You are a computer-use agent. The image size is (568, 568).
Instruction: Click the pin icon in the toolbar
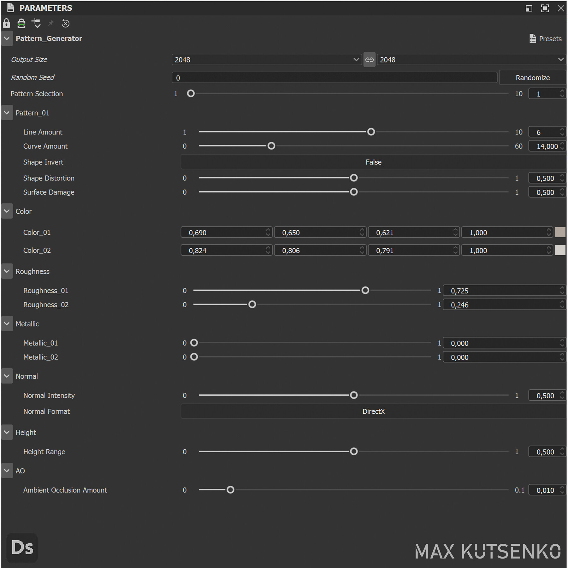[x=50, y=23]
